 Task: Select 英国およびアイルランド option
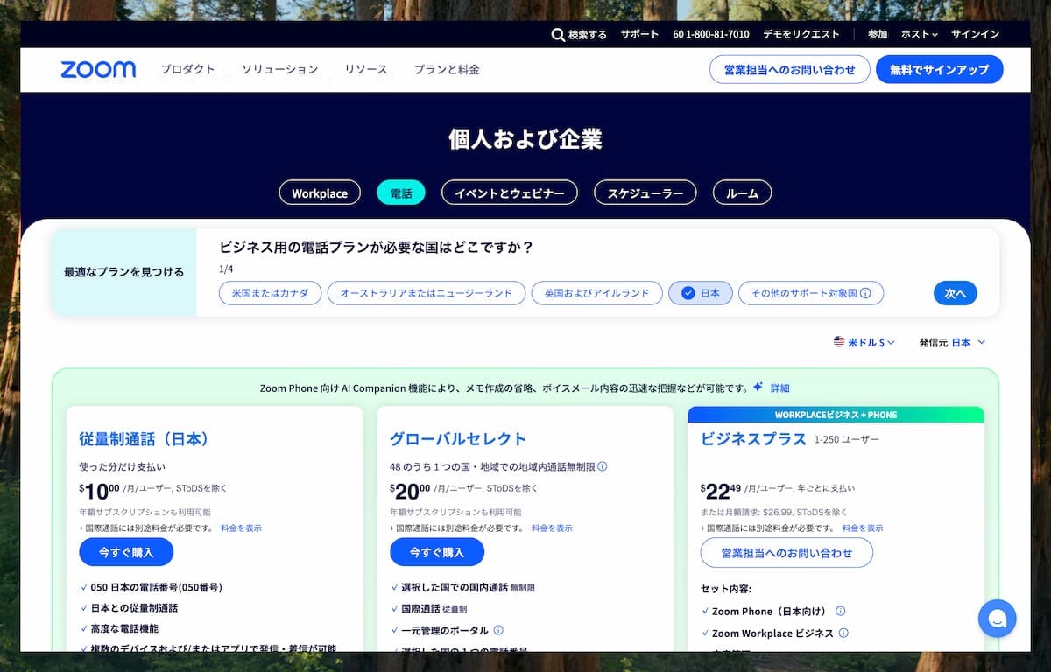click(x=596, y=293)
